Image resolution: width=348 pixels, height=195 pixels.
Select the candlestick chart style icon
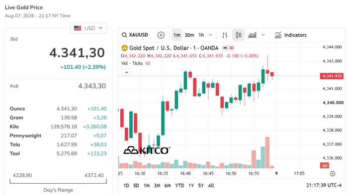click(238, 35)
